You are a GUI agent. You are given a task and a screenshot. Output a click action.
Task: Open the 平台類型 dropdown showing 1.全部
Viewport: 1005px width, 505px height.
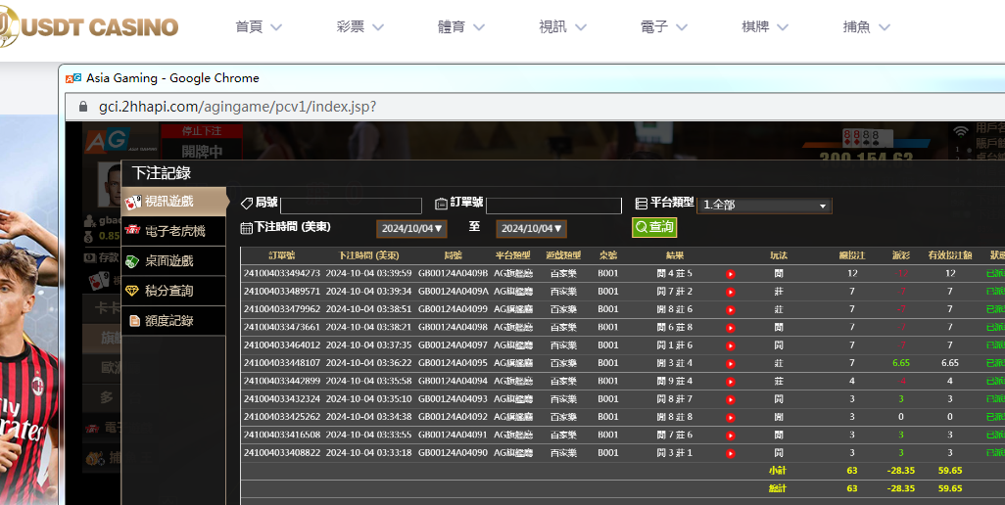(x=764, y=206)
